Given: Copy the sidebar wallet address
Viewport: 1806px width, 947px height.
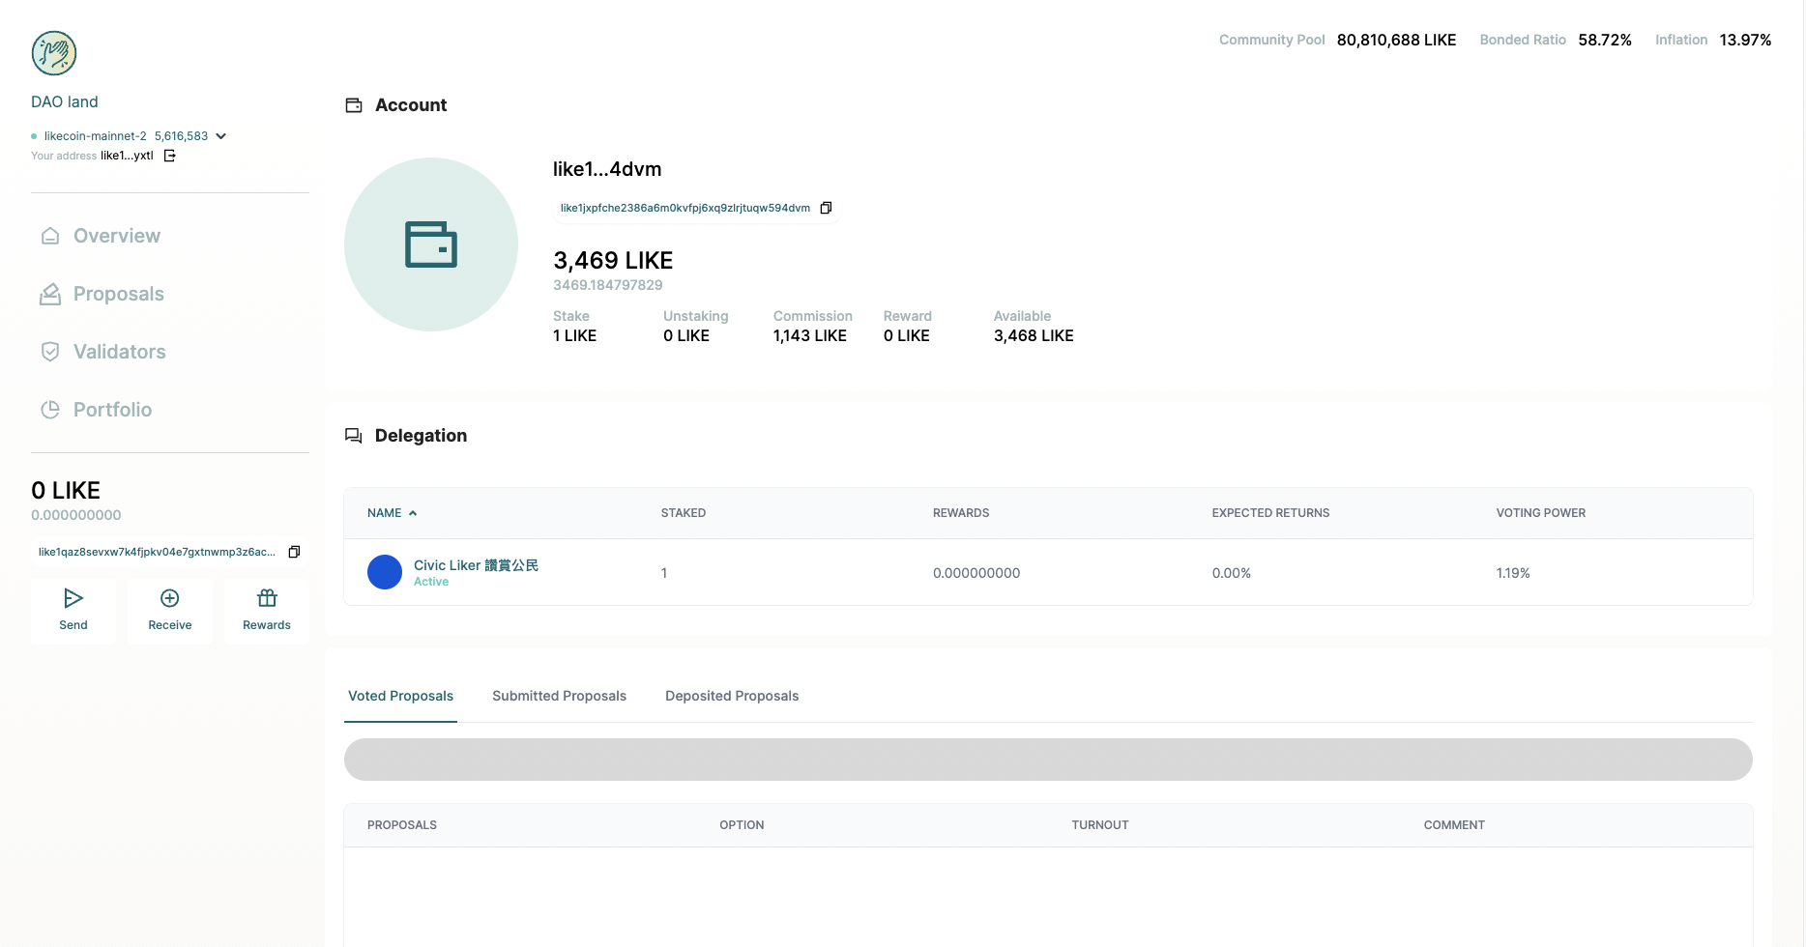Looking at the screenshot, I should point(294,552).
